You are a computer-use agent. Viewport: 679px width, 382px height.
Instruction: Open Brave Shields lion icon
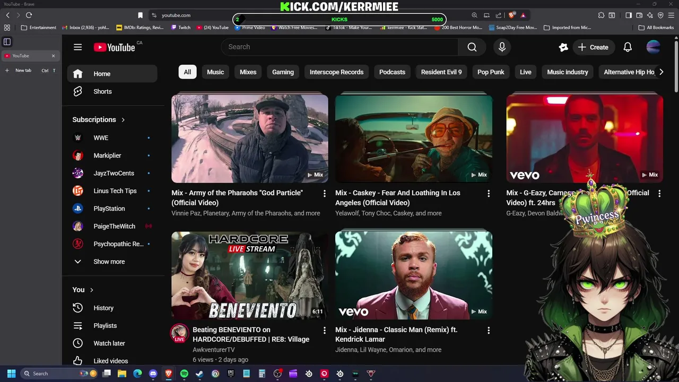point(511,15)
